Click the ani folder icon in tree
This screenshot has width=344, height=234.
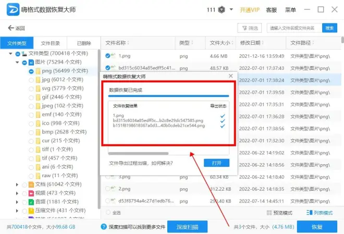(38, 167)
